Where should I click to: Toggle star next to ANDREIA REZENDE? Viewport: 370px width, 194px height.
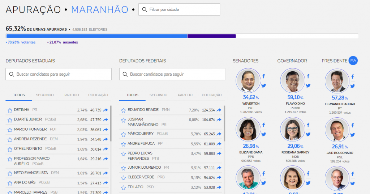click(10, 140)
